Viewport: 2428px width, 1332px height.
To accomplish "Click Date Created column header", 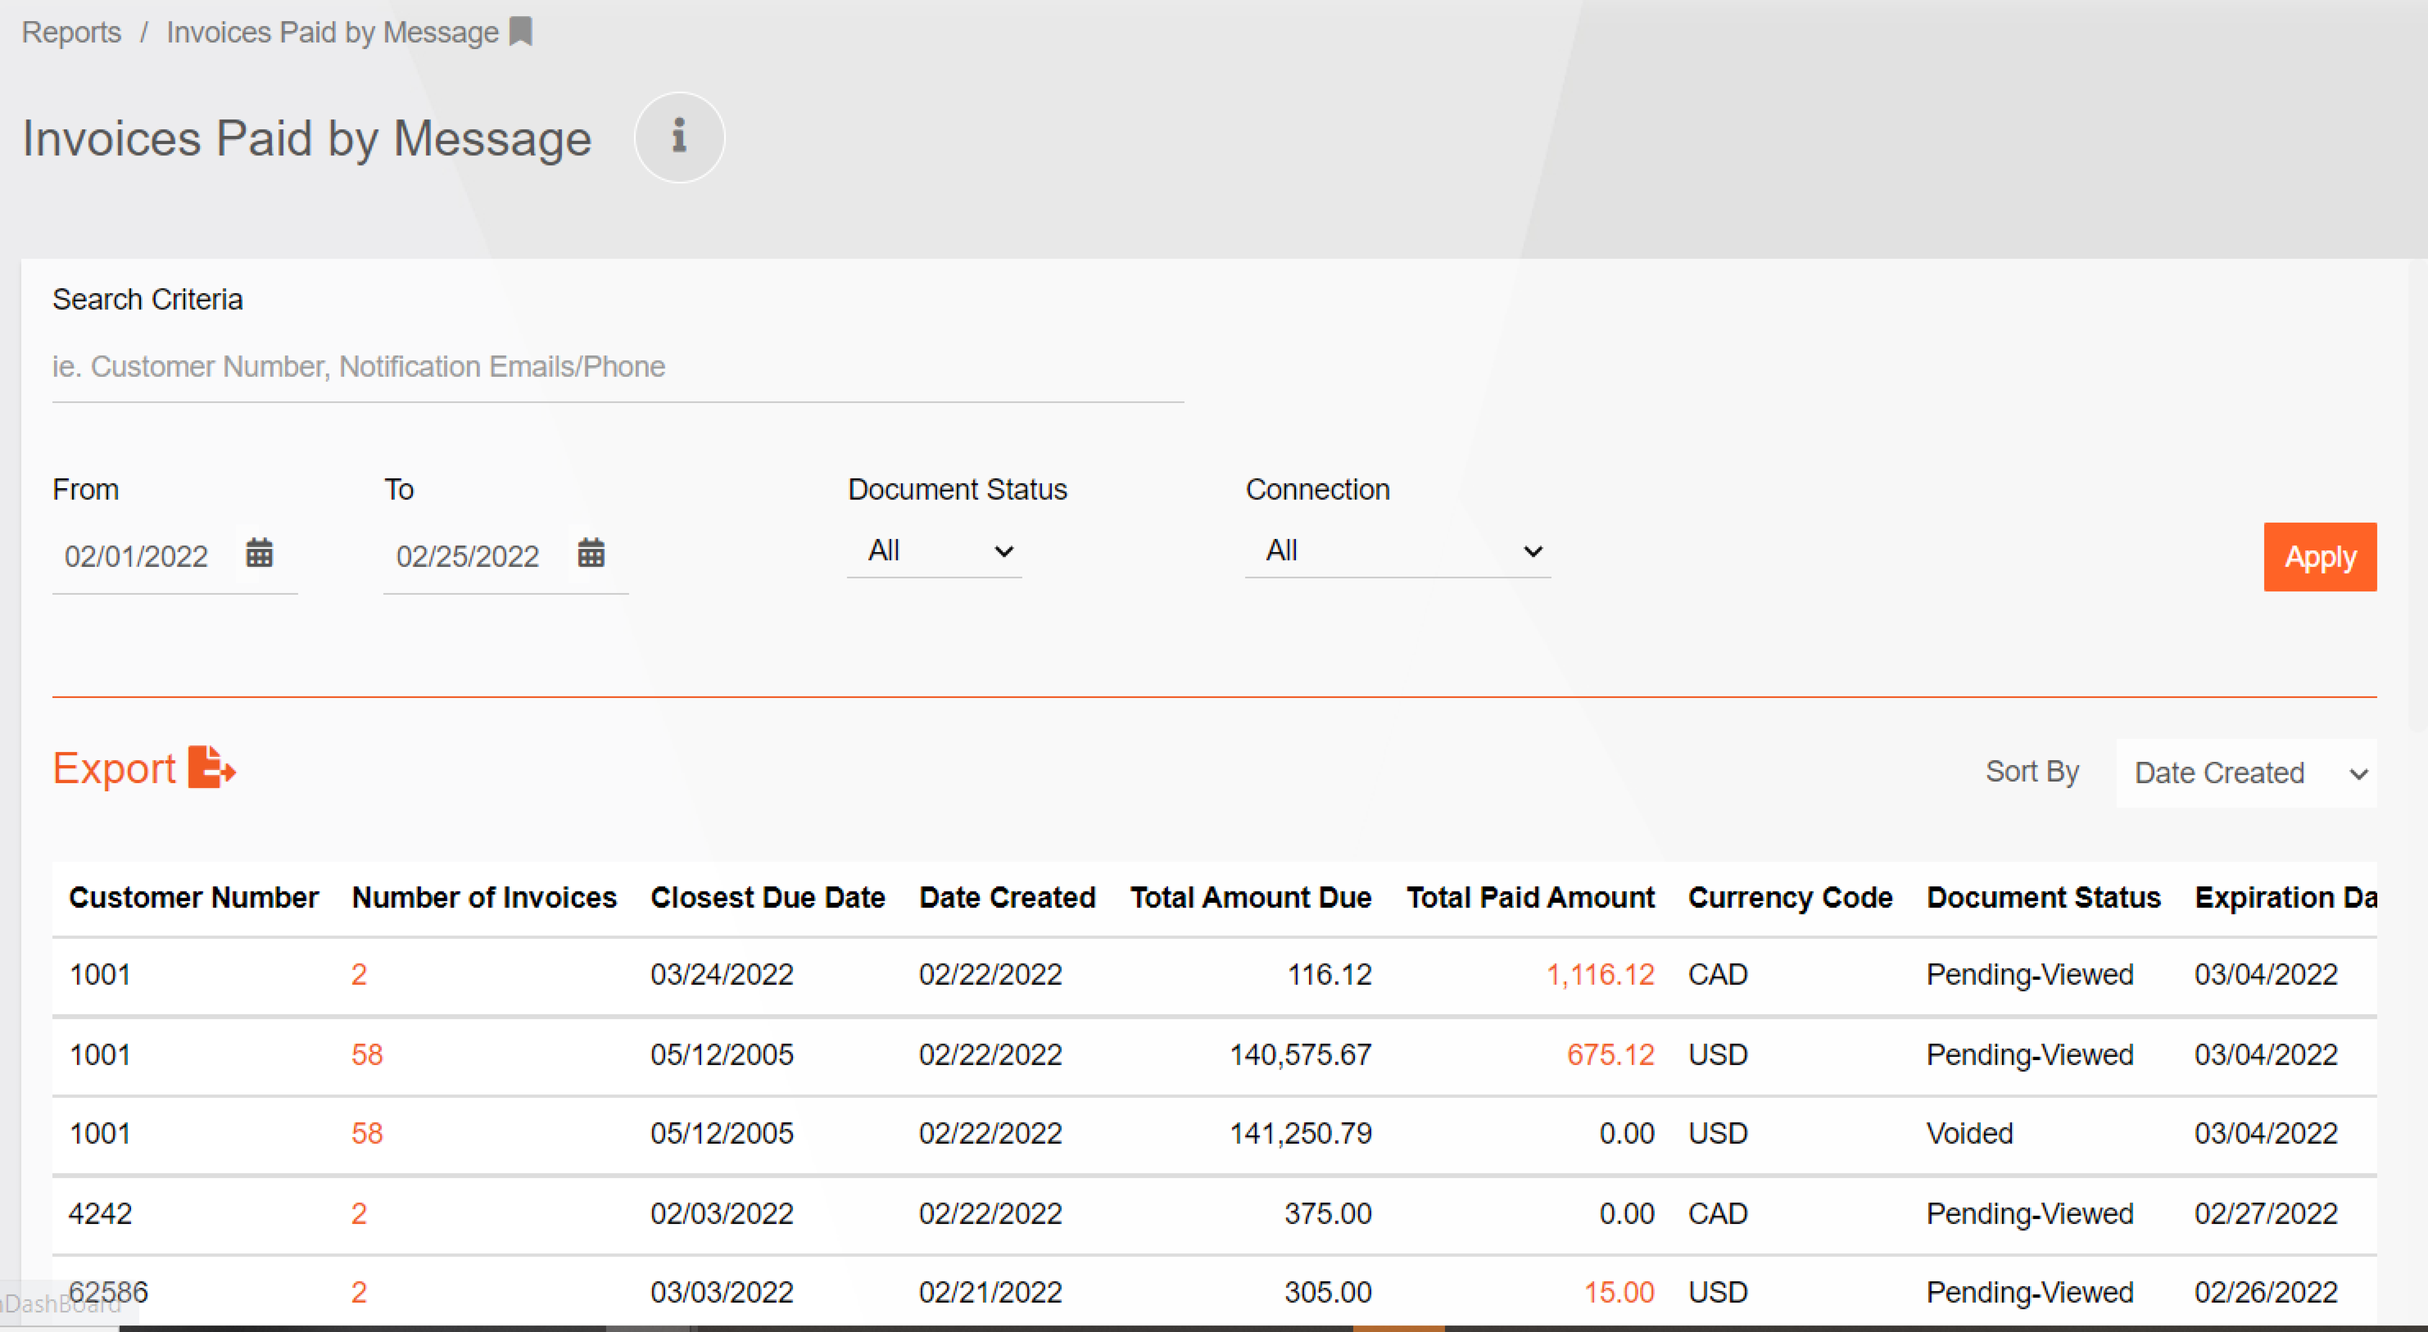I will (1008, 897).
